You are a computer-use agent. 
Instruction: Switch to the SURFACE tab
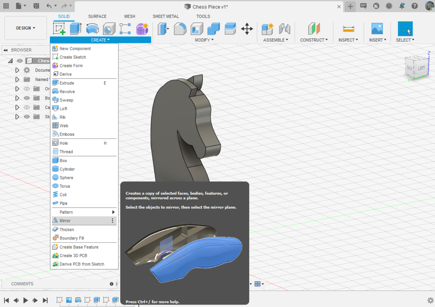click(97, 16)
